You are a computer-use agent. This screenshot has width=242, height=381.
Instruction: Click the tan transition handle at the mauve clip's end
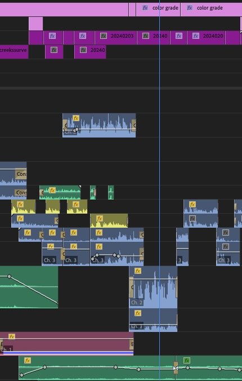click(x=132, y=344)
